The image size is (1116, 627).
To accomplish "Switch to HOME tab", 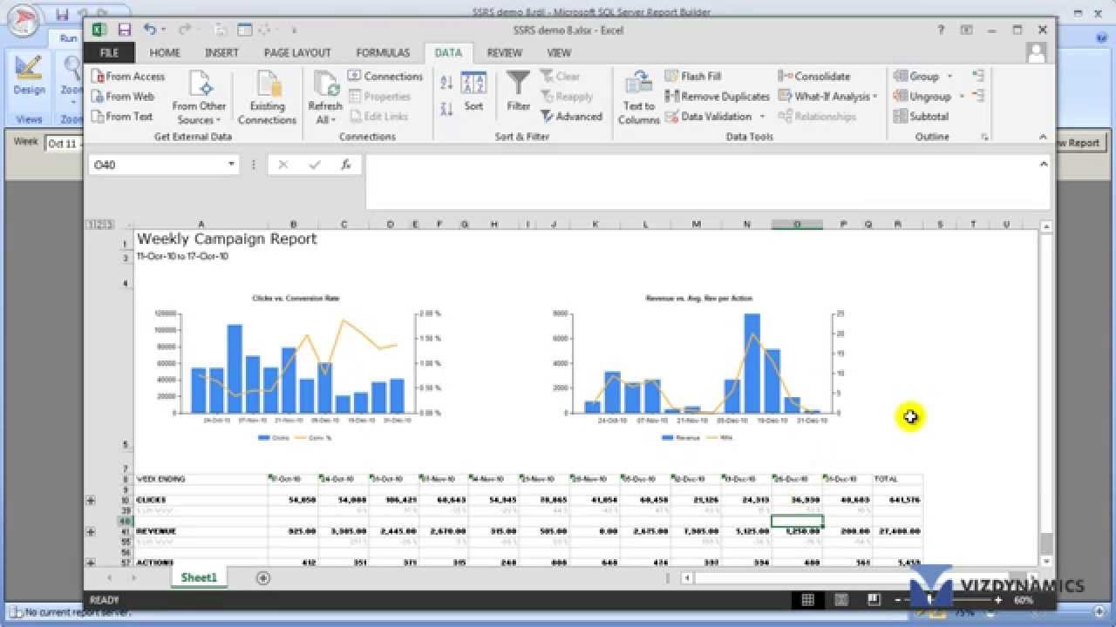I will (x=165, y=53).
